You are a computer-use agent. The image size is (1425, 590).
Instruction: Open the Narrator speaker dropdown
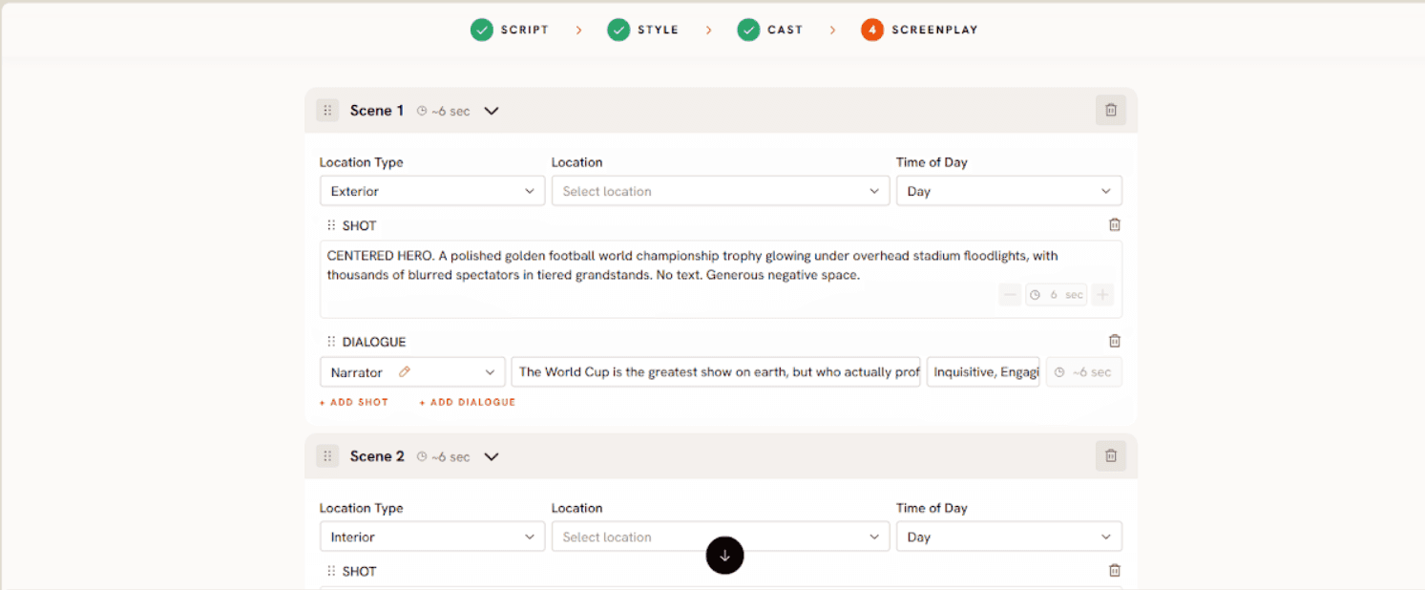click(x=412, y=372)
